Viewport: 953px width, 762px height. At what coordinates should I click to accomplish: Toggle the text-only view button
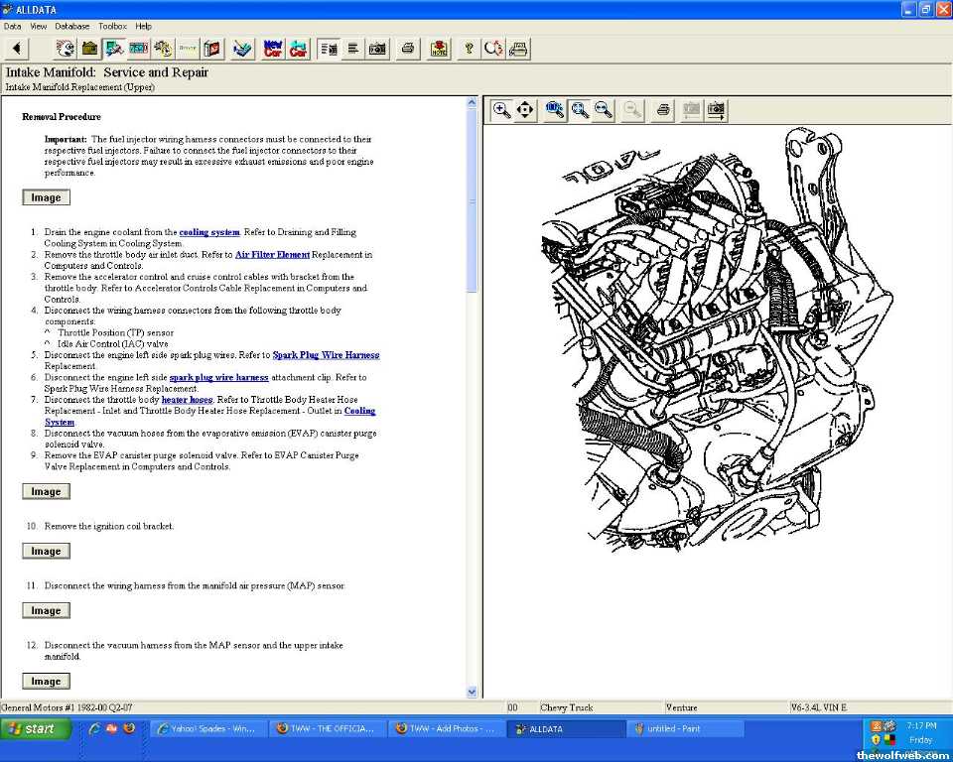pyautogui.click(x=352, y=48)
